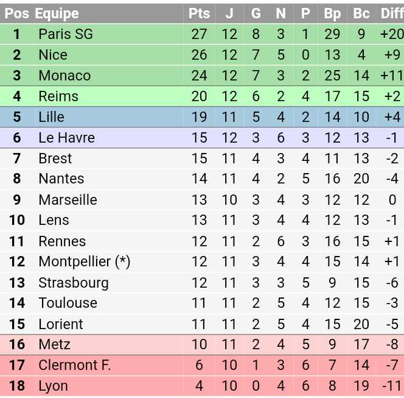Open Le Havre team details

66,138
